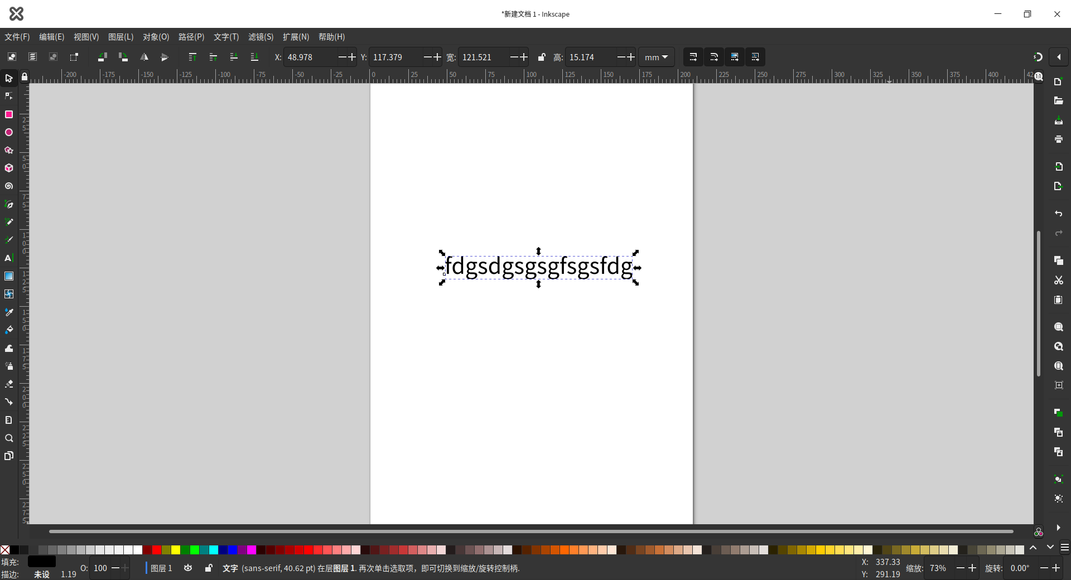The width and height of the screenshot is (1071, 580).
Task: Select the Text tool in toolbox
Action: coord(8,258)
